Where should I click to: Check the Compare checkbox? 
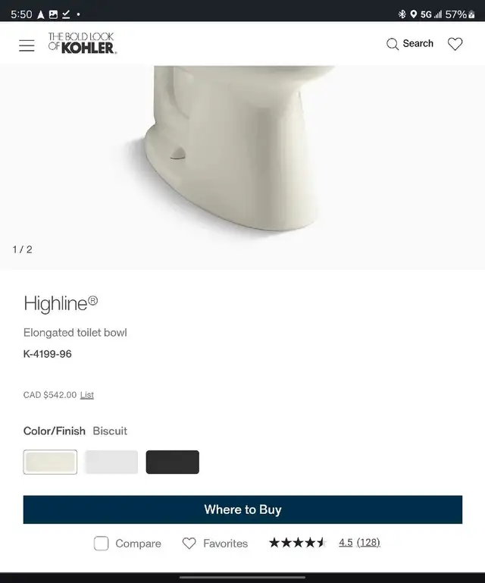[x=101, y=544]
